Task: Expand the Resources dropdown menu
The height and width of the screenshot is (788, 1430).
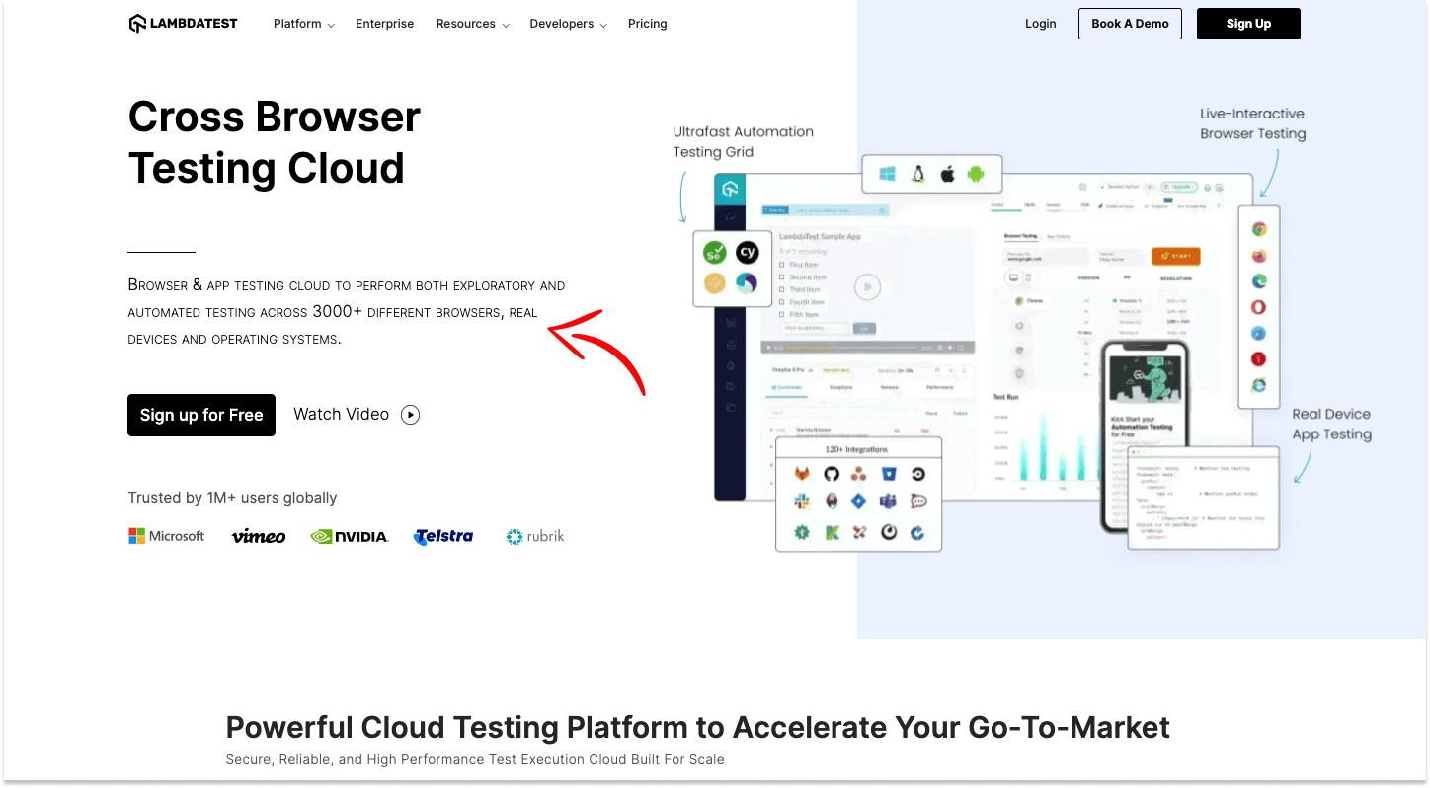Action: pyautogui.click(x=472, y=24)
